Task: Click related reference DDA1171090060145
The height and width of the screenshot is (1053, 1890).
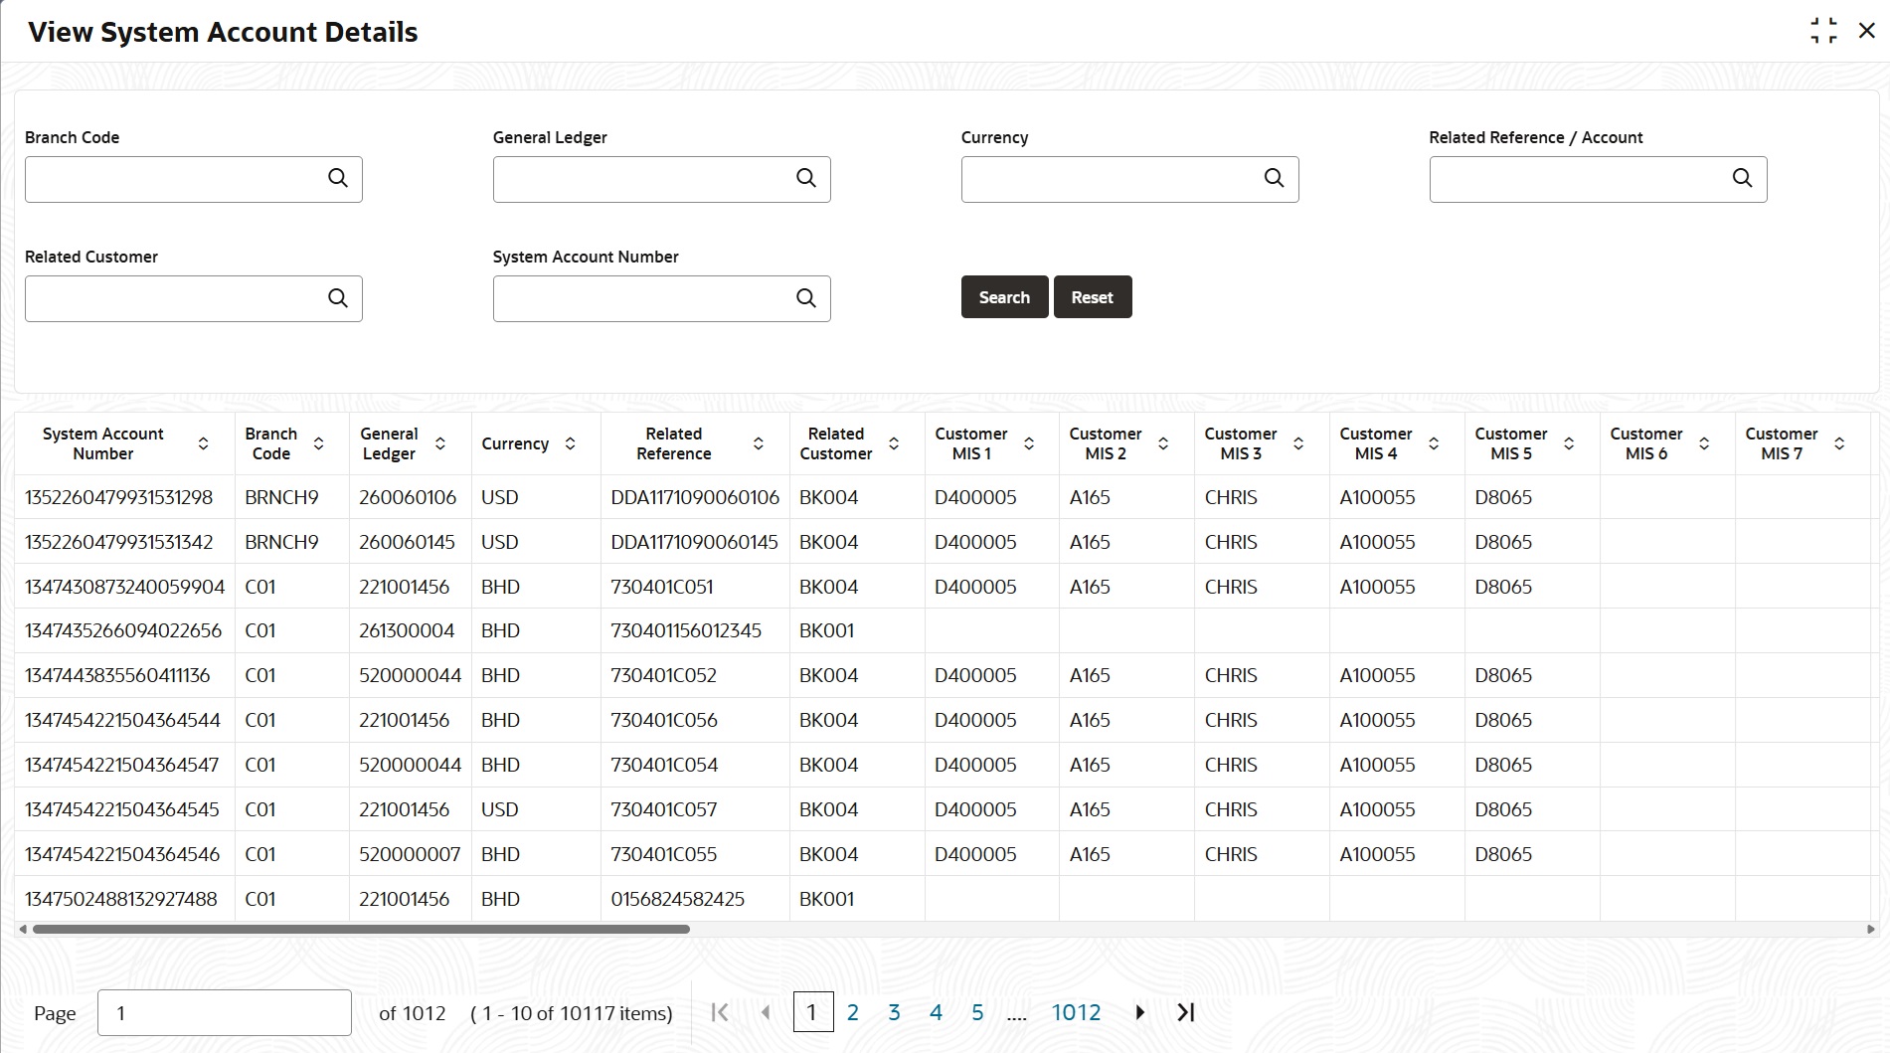Action: tap(695, 542)
